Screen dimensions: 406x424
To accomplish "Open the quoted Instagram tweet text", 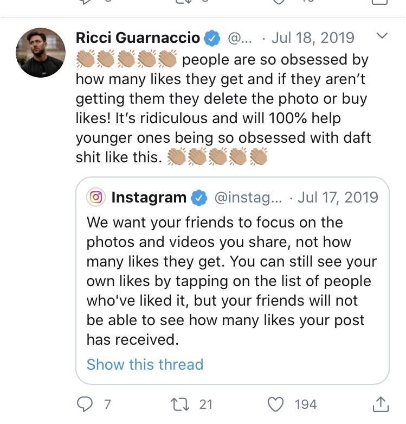I will click(231, 281).
